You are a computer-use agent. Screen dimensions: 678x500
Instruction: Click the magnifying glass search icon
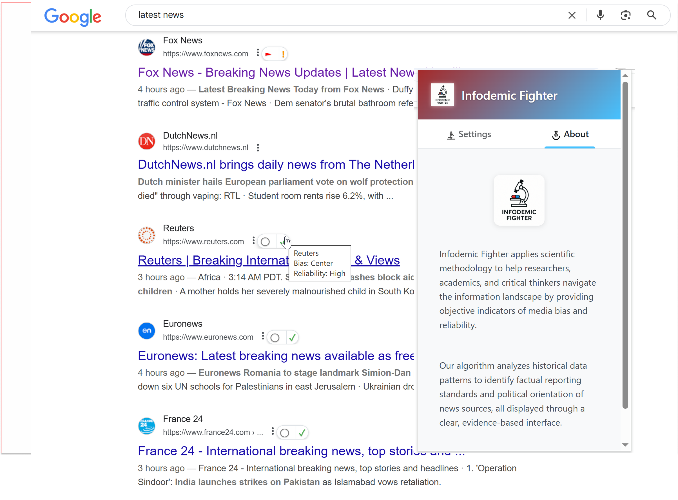point(651,15)
